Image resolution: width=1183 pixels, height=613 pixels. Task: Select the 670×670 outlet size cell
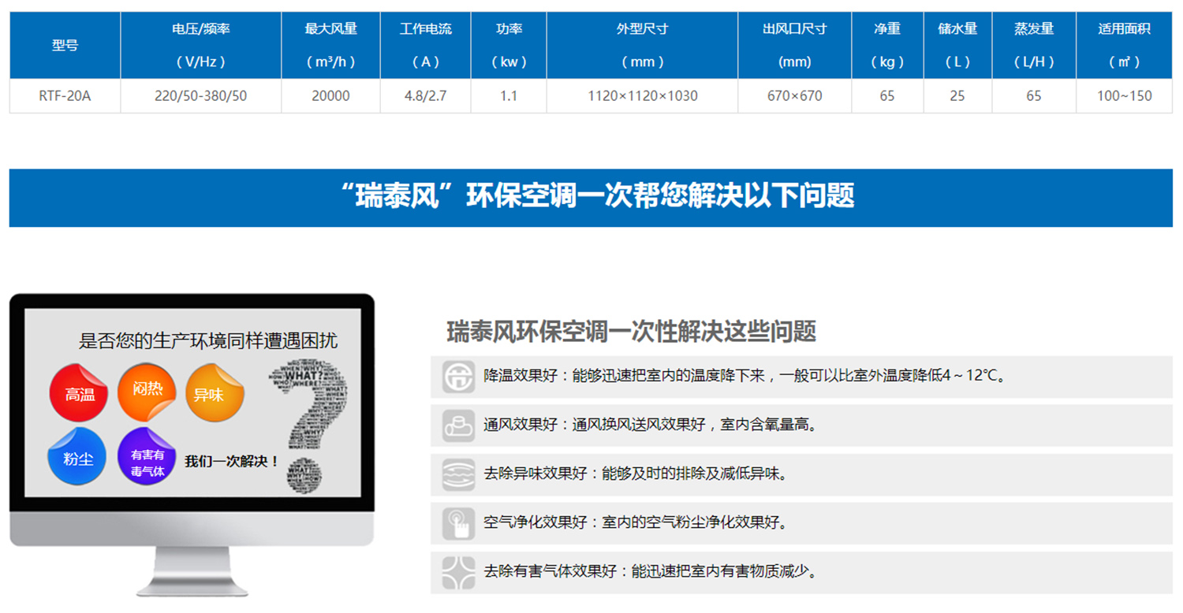click(x=795, y=96)
